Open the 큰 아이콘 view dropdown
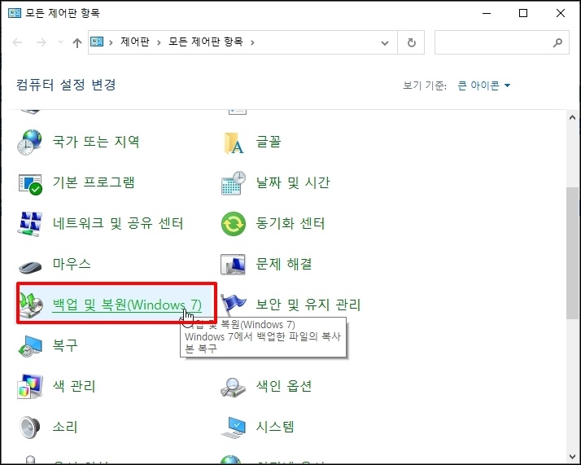The image size is (581, 465). pos(484,86)
